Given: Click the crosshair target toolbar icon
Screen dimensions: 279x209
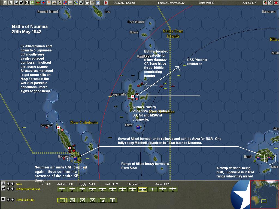Looking at the screenshot, I should pyautogui.click(x=81, y=3).
